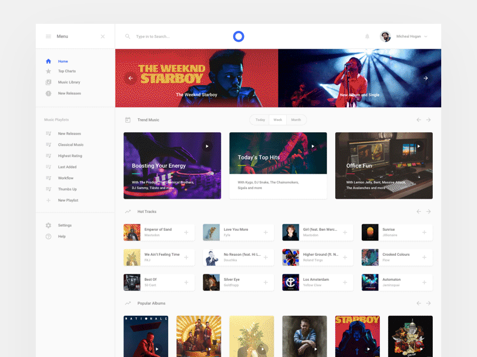Expand the Micheal Hogan account dropdown chevron
Image resolution: width=477 pixels, height=357 pixels.
426,36
